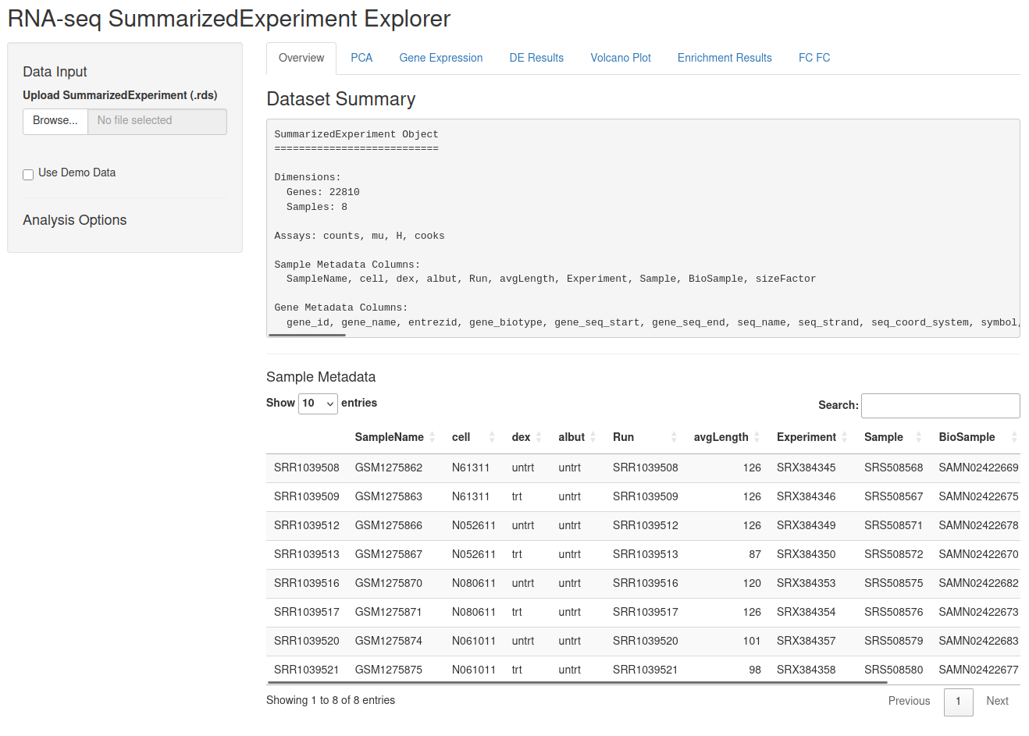
Task: Sort table by SampleName column arrows
Action: point(432,437)
